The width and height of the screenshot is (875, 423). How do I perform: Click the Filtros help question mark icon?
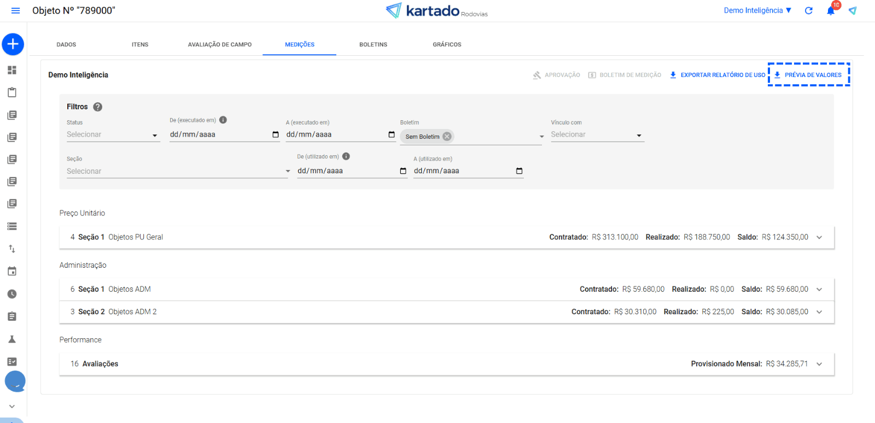tap(98, 107)
